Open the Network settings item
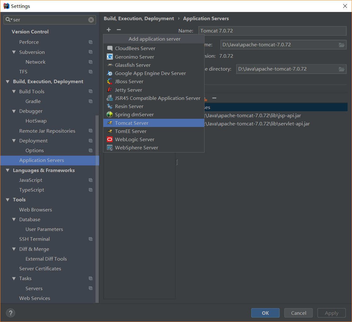Screen dimensions: 352x322 coord(36,62)
